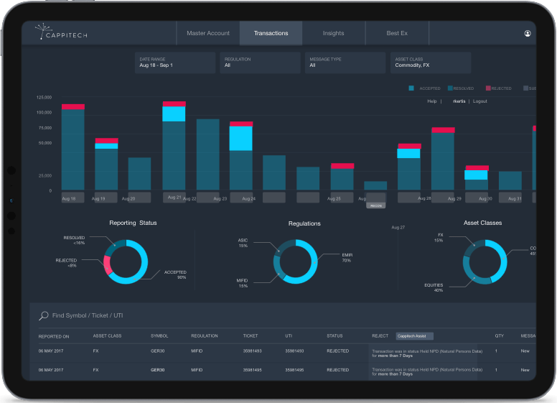Toggle the Accepted legend square

[411, 88]
